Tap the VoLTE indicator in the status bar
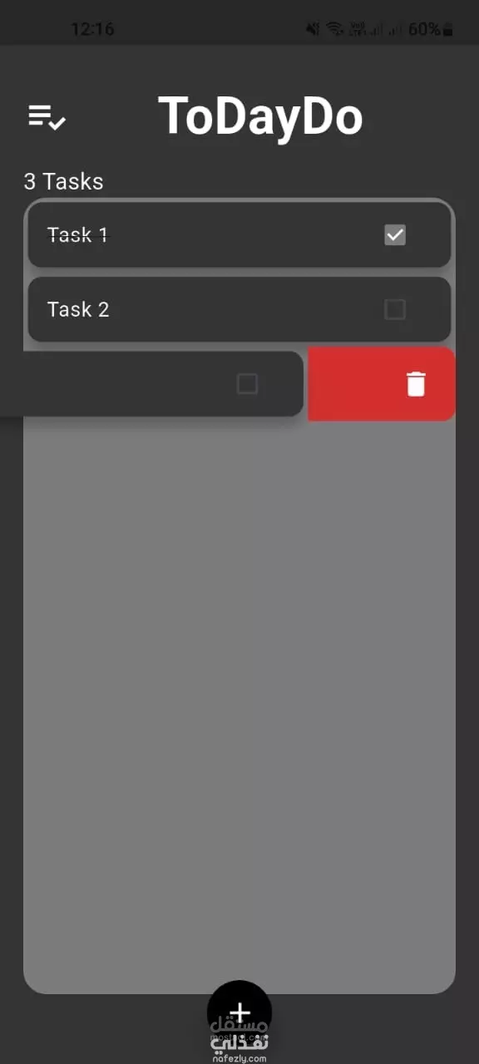The width and height of the screenshot is (479, 1064). point(358,29)
